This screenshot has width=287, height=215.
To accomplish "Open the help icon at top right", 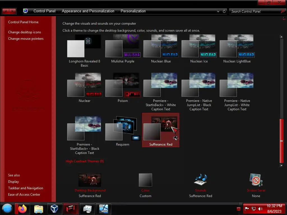I will coord(284,18).
